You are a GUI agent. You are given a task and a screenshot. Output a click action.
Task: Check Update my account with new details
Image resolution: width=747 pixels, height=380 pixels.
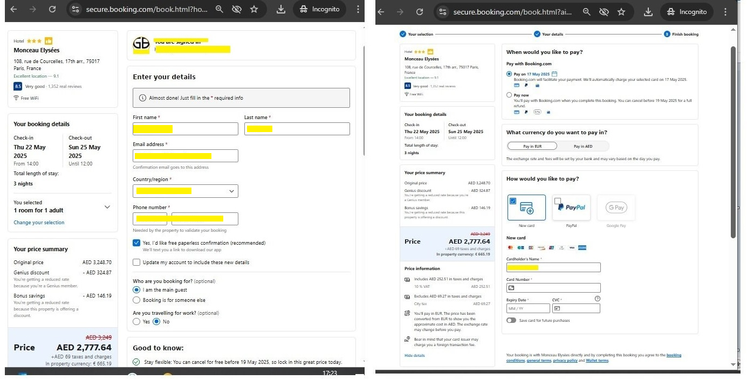[x=136, y=262]
